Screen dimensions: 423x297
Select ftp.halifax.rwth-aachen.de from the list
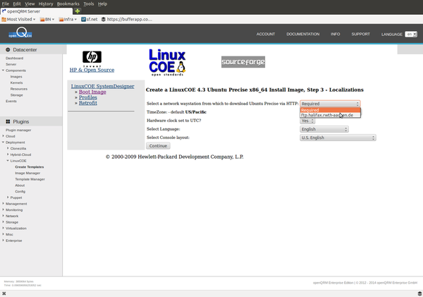tap(330, 115)
